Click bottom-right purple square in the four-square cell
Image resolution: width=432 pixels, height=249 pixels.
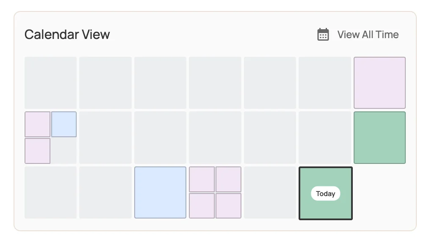(x=228, y=206)
